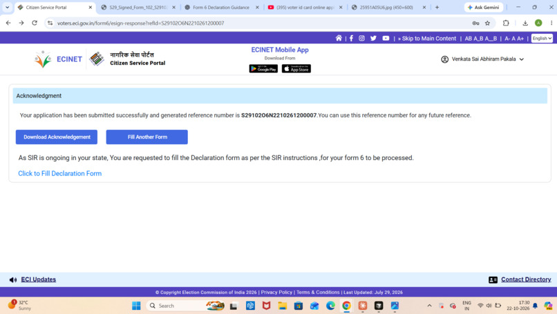
Task: Click Ask Gemini button
Action: (x=484, y=7)
